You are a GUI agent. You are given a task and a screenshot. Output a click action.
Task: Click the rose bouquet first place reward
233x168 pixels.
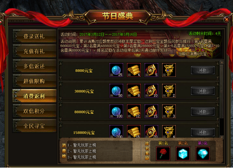[x=163, y=153]
